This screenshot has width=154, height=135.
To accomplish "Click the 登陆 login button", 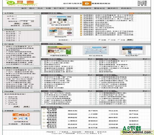I will pyautogui.click(x=17, y=24).
